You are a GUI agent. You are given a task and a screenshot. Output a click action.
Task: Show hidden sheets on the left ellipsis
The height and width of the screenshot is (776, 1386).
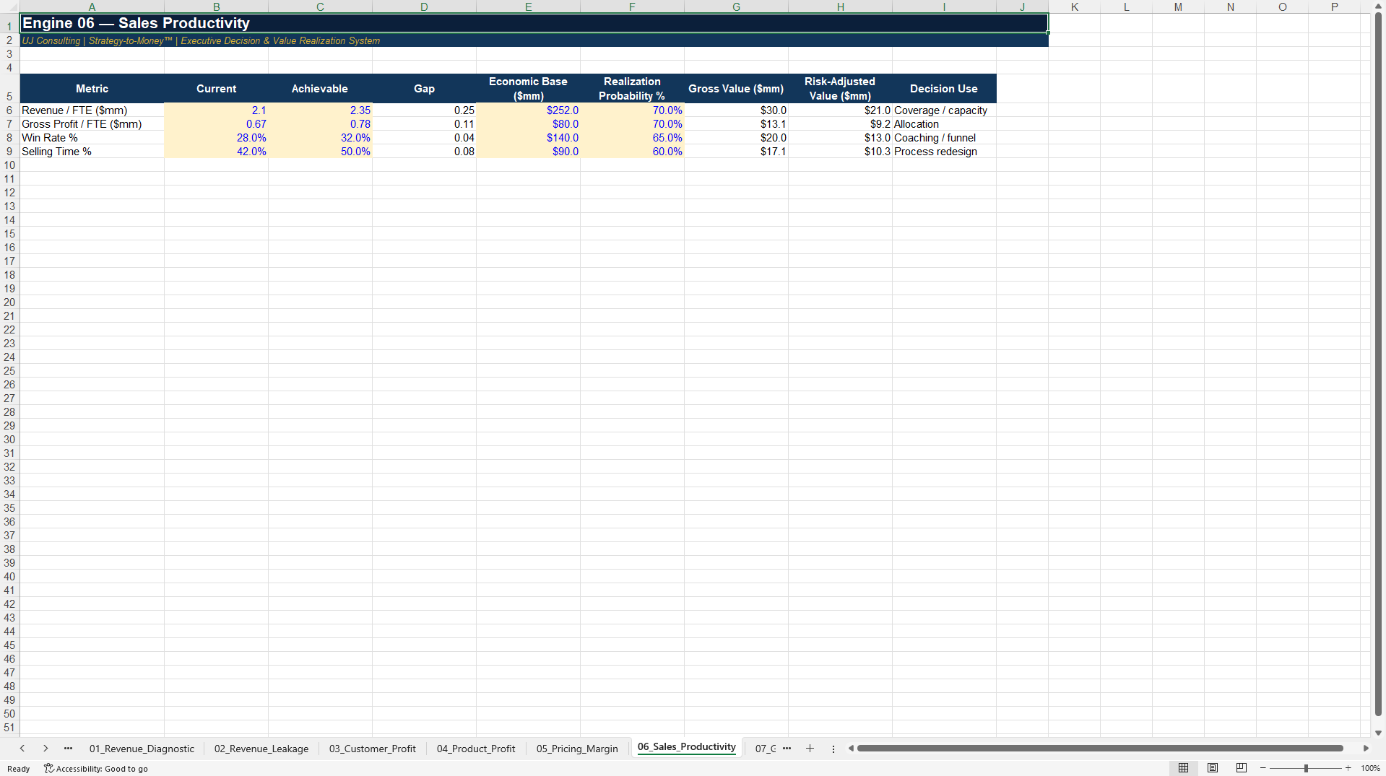(x=69, y=749)
